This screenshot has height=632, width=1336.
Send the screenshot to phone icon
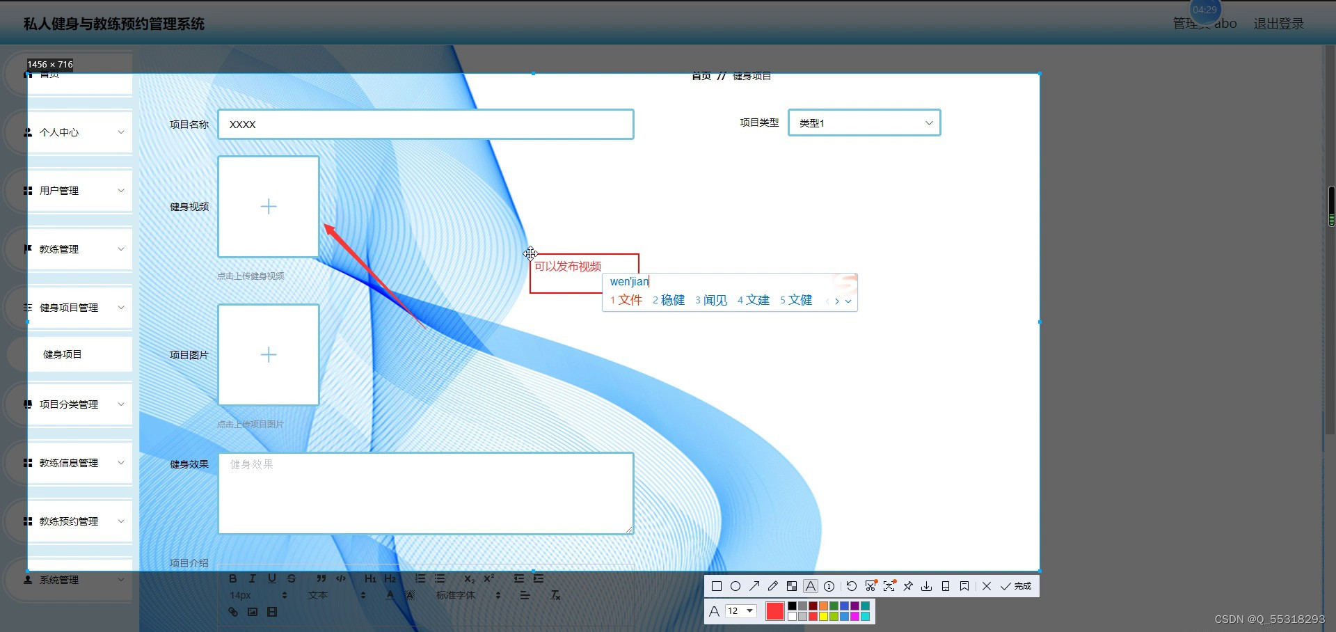point(946,586)
